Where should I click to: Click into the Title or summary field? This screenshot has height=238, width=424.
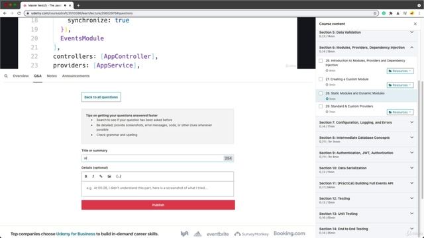pyautogui.click(x=158, y=159)
